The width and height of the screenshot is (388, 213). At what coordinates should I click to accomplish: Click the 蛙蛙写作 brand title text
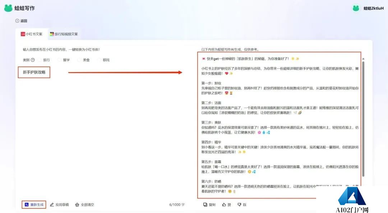[x=24, y=8]
